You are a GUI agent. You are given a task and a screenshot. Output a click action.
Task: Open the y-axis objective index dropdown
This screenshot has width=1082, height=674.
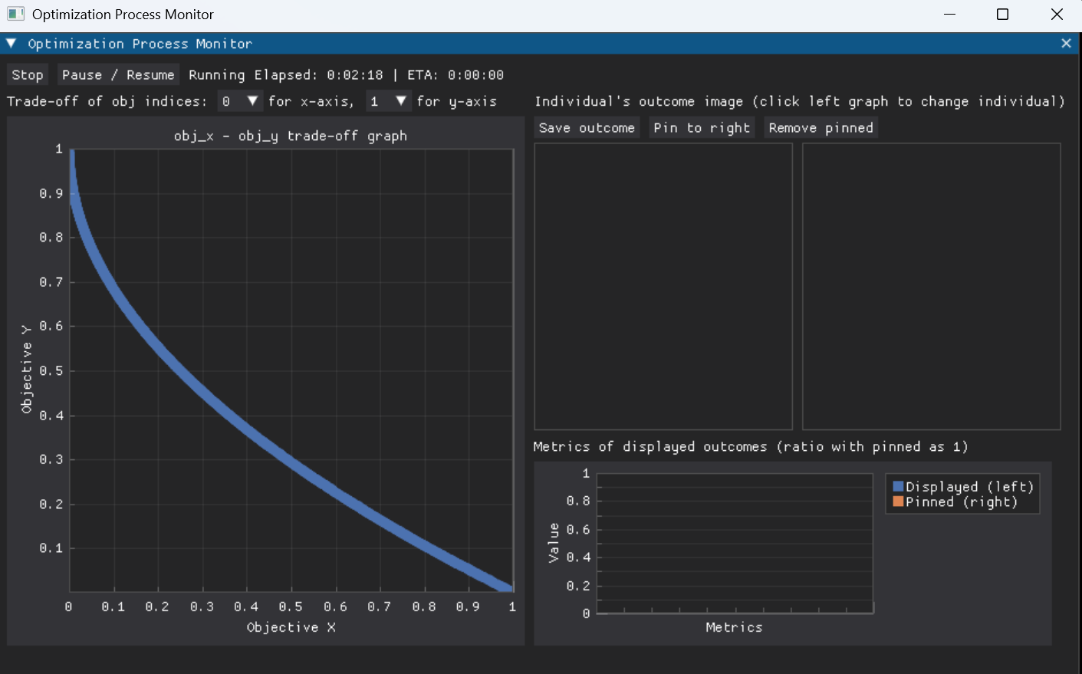pyautogui.click(x=388, y=100)
